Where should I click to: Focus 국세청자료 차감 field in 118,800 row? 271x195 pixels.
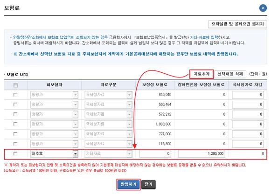[248, 144]
